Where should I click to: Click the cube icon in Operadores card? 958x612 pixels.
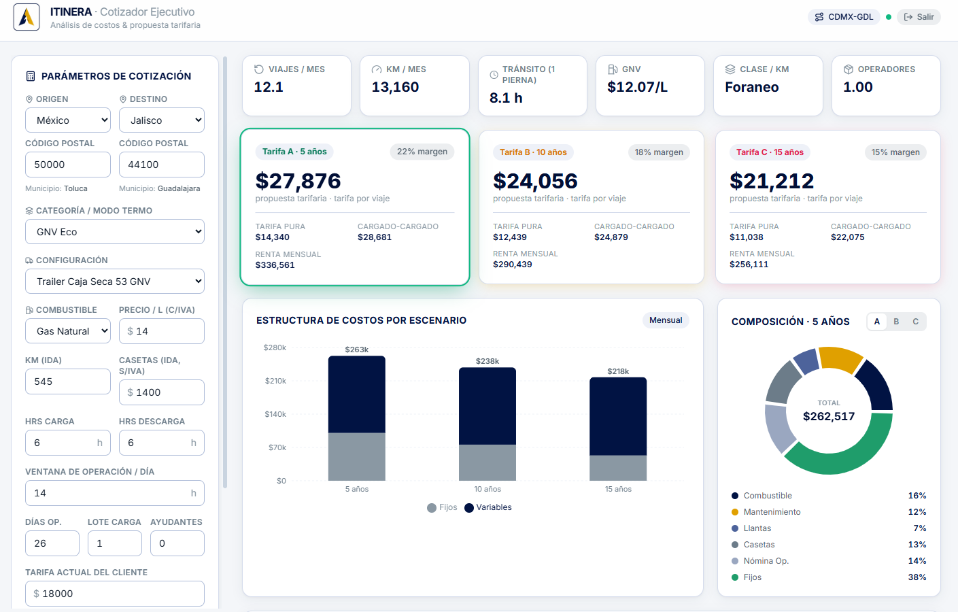point(849,69)
